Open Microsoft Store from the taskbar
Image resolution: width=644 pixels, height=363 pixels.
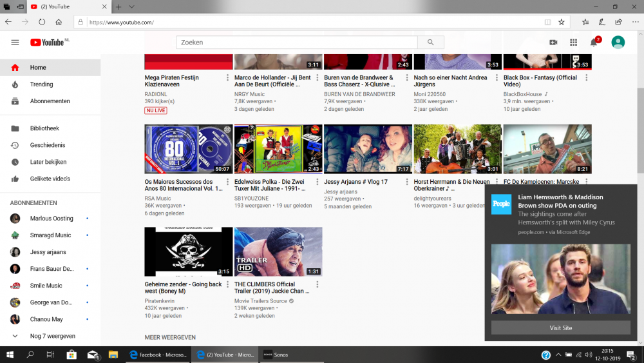click(71, 355)
